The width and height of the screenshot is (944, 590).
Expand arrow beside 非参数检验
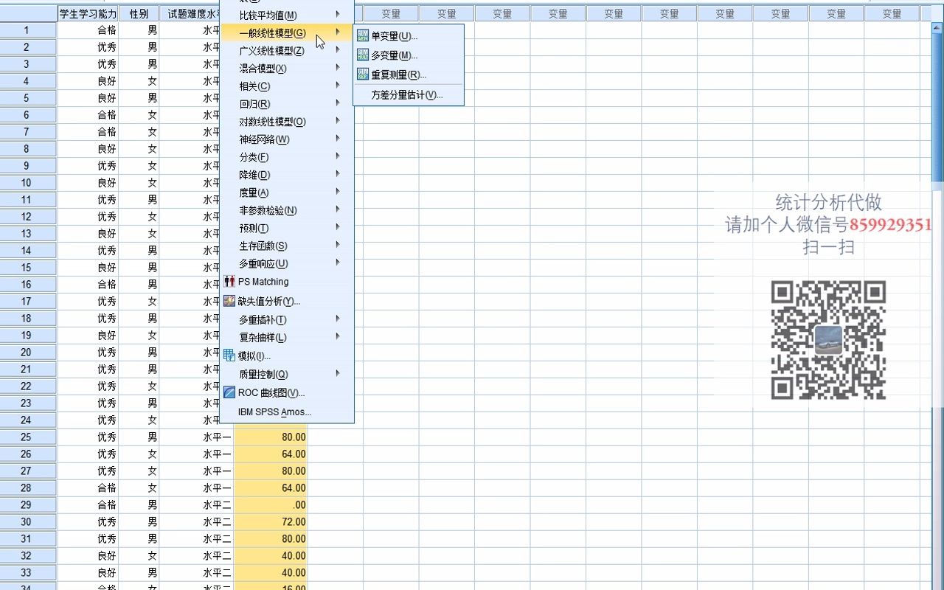coord(338,209)
